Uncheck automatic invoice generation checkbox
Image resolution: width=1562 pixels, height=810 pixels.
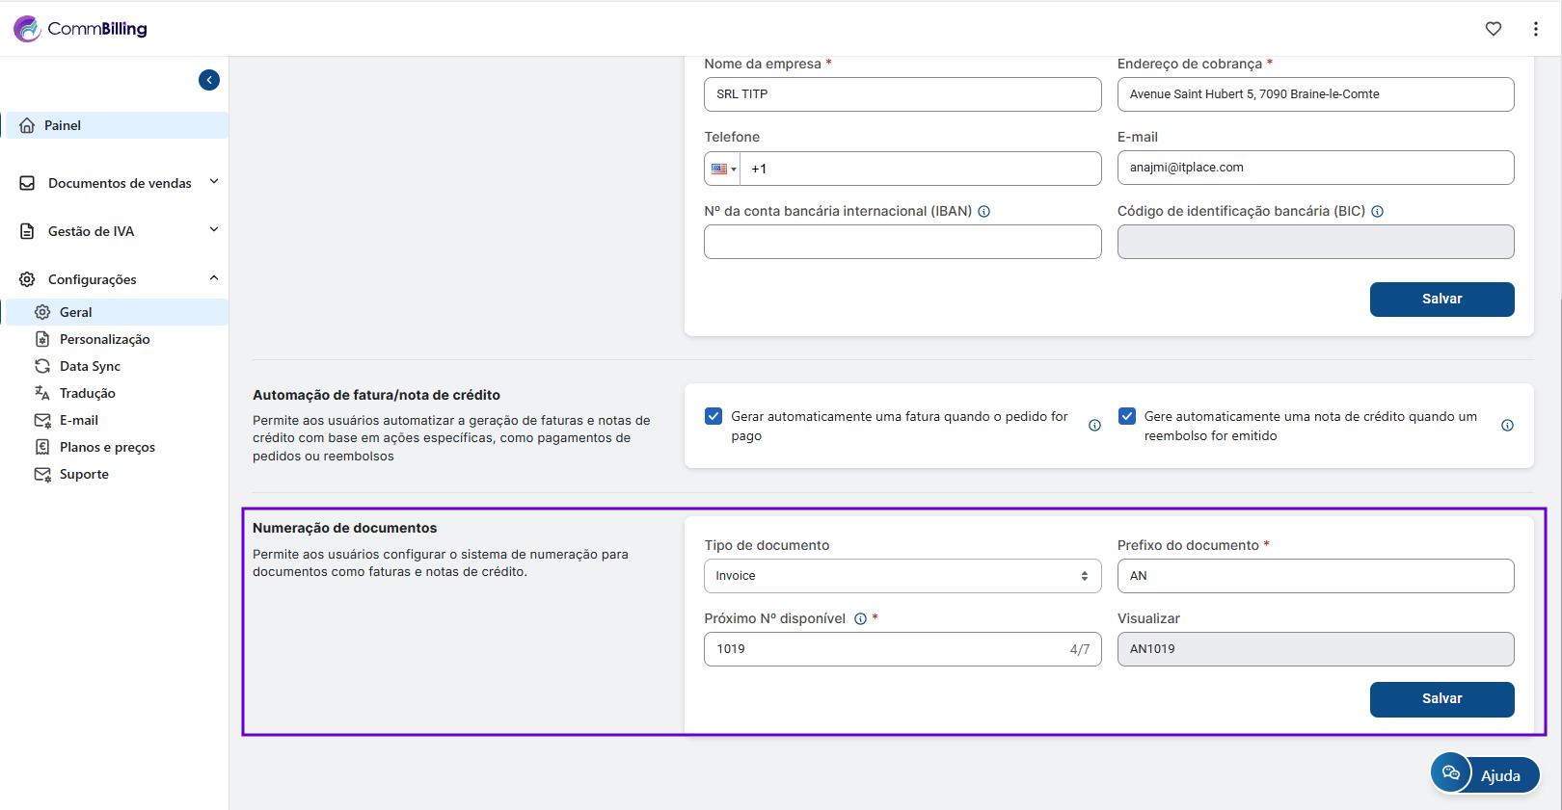click(x=714, y=416)
